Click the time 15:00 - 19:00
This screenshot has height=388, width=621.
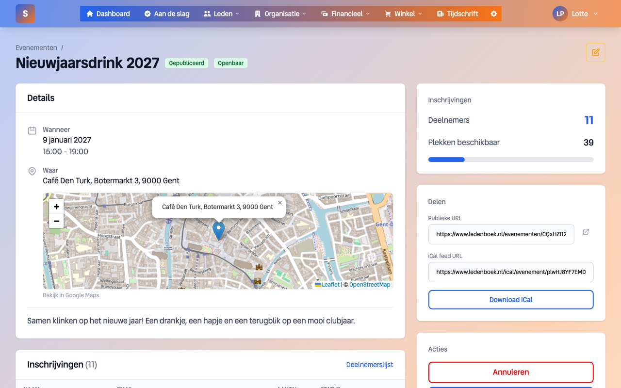(65, 152)
